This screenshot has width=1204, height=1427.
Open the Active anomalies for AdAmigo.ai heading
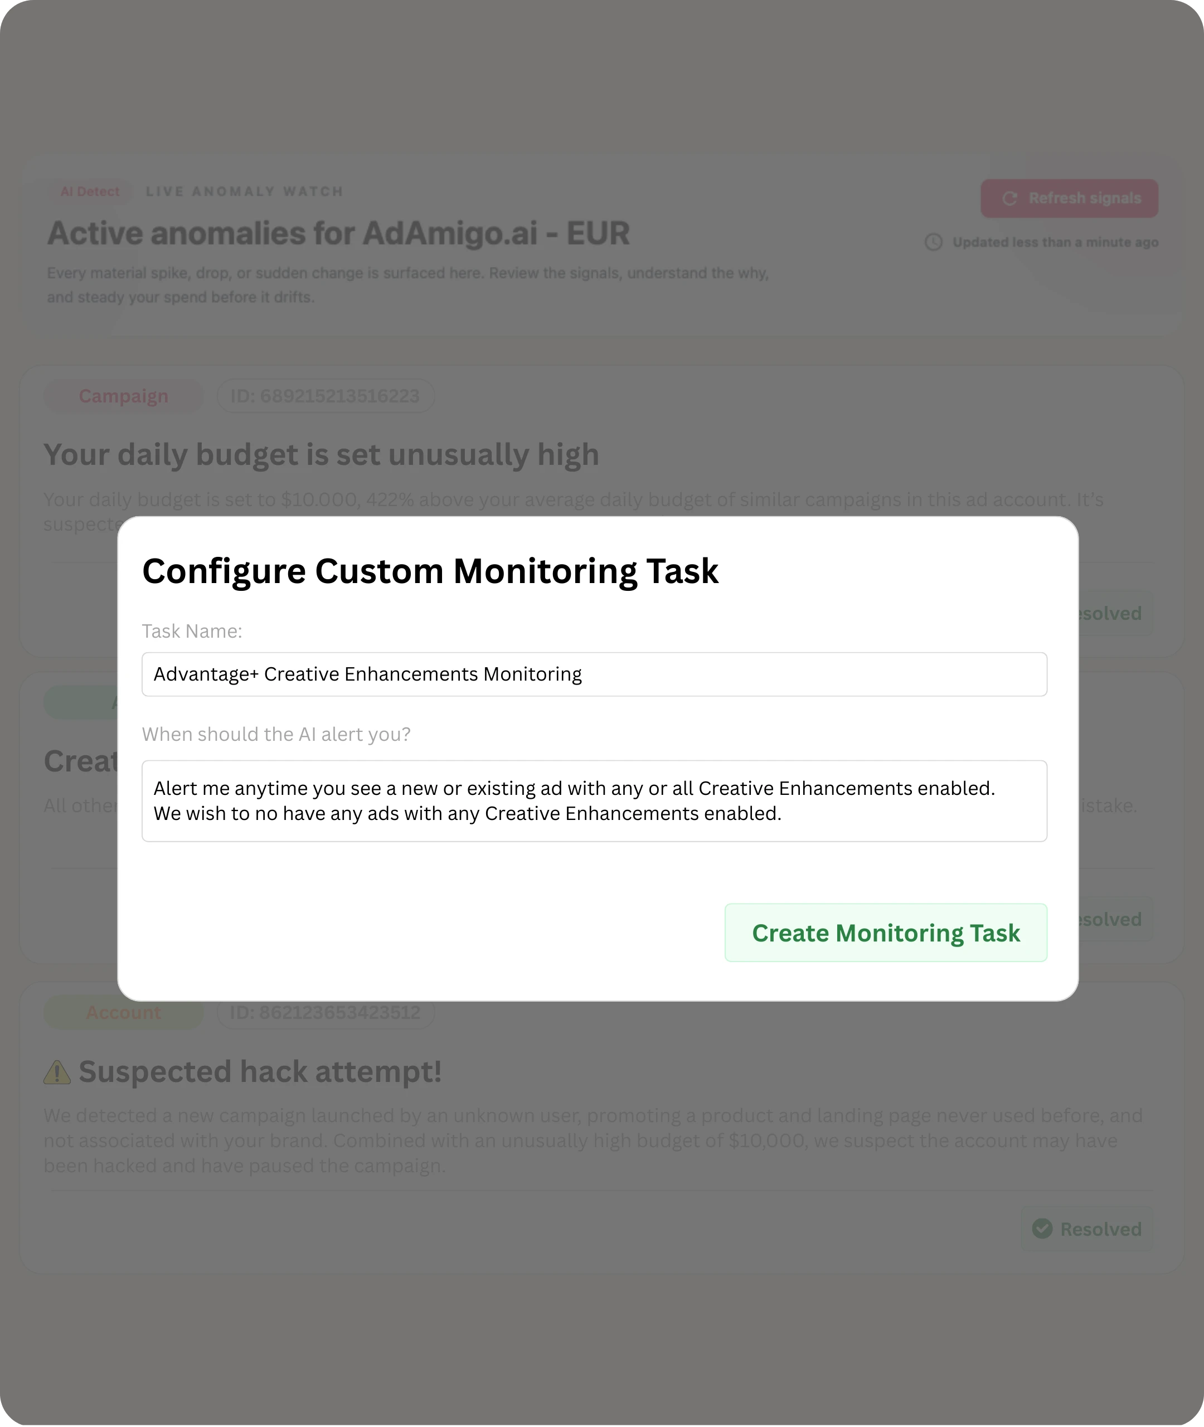click(338, 234)
